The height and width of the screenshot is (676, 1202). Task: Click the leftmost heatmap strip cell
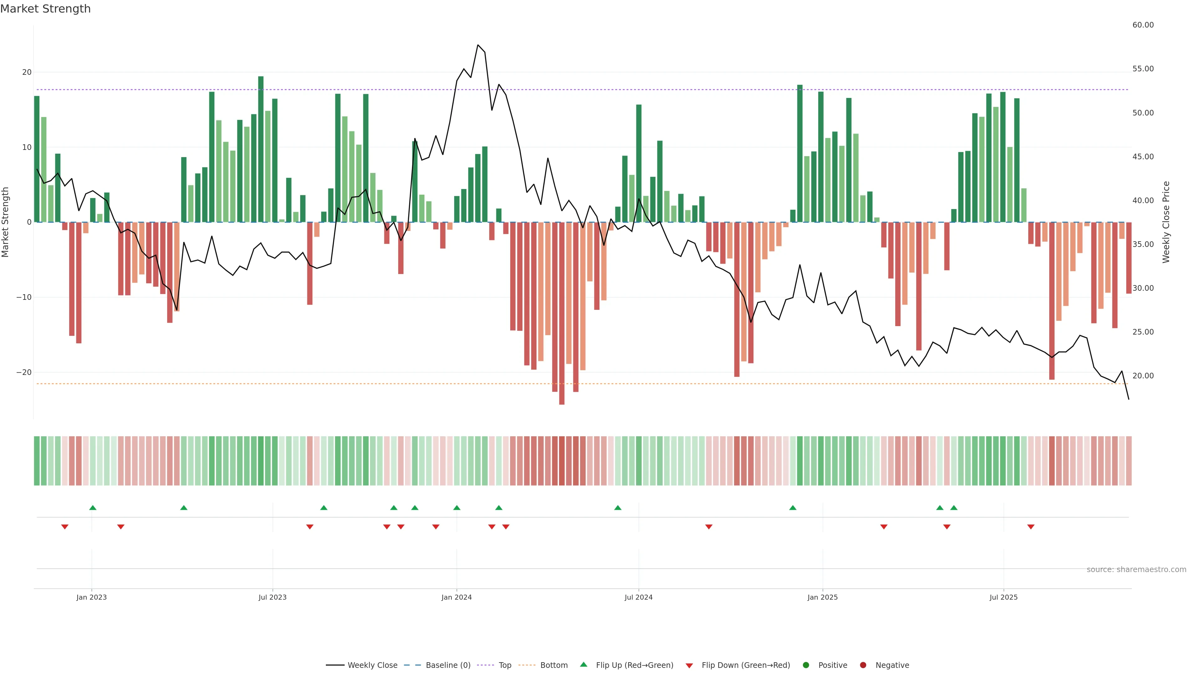(36, 460)
